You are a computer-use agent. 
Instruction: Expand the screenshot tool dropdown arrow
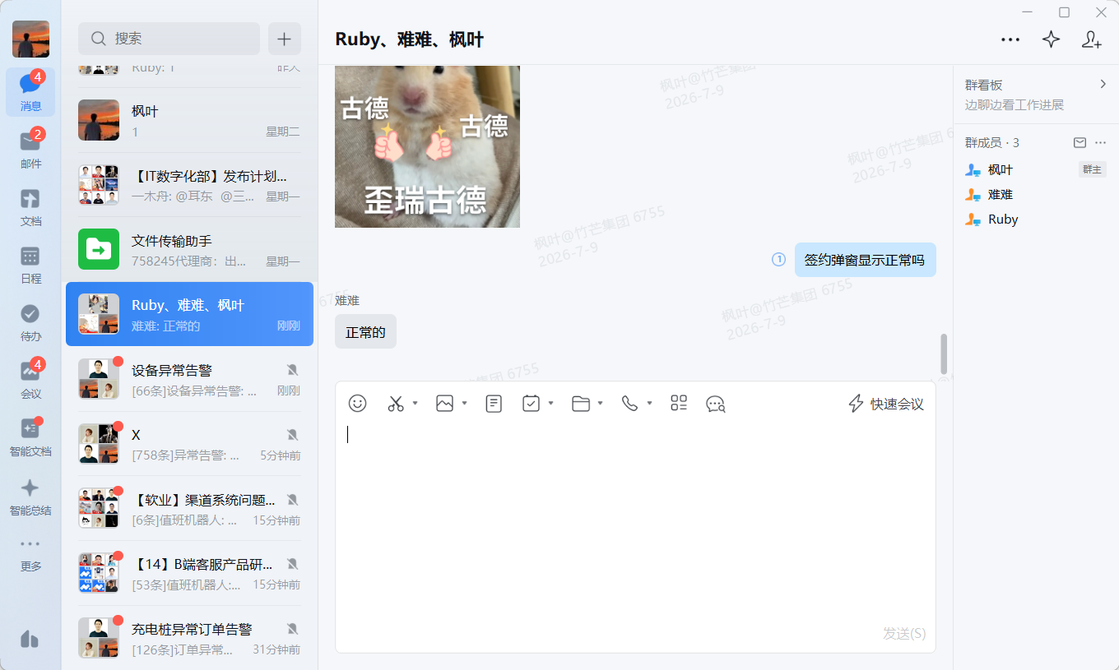415,404
